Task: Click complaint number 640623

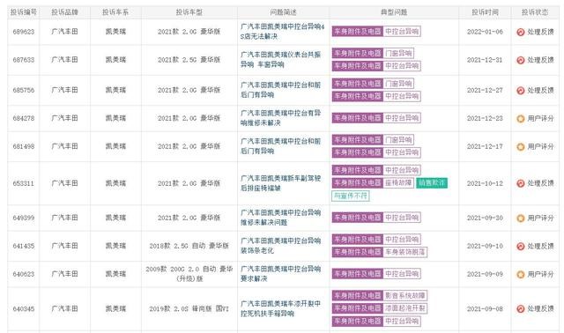Action: click(24, 274)
